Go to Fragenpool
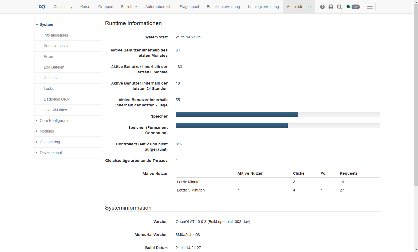The width and height of the screenshot is (418, 252). coord(189,7)
